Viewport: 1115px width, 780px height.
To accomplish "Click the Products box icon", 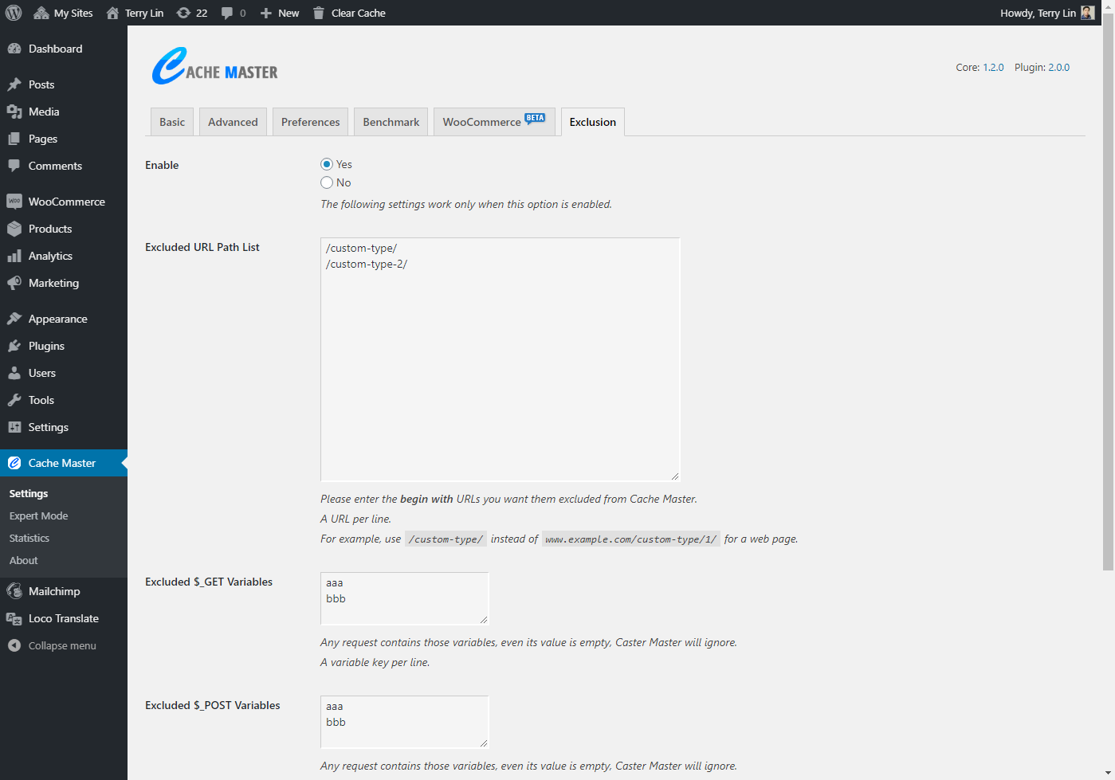I will tap(14, 229).
